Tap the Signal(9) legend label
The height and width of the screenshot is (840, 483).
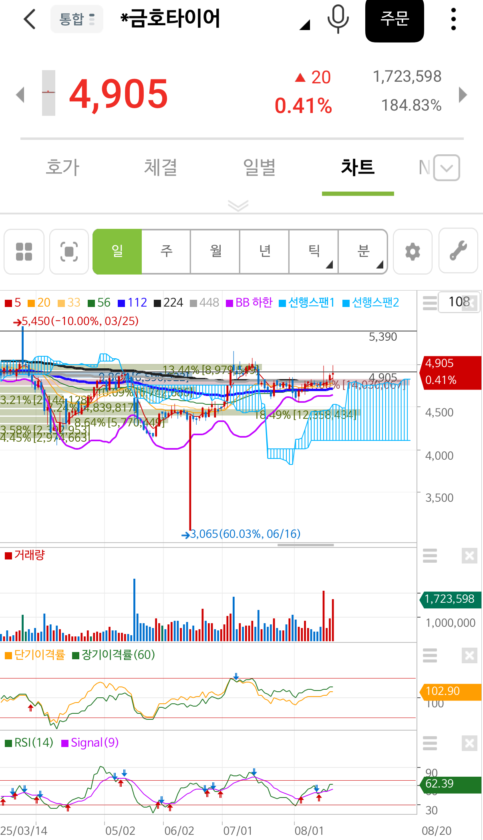click(x=90, y=743)
